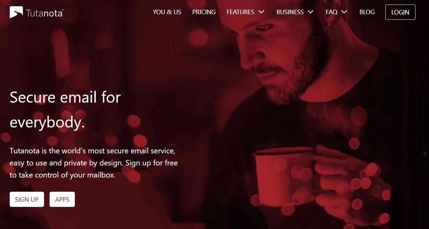Select the BUSINESS menu label
Image resolution: width=429 pixels, height=229 pixels.
tap(290, 12)
